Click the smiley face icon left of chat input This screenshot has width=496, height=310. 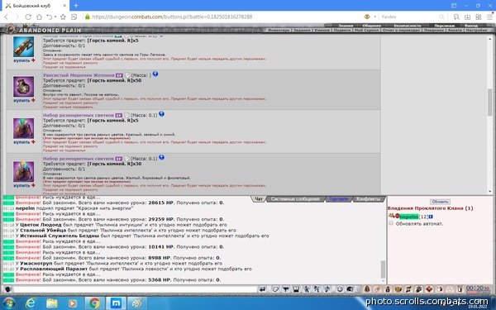click(8, 289)
